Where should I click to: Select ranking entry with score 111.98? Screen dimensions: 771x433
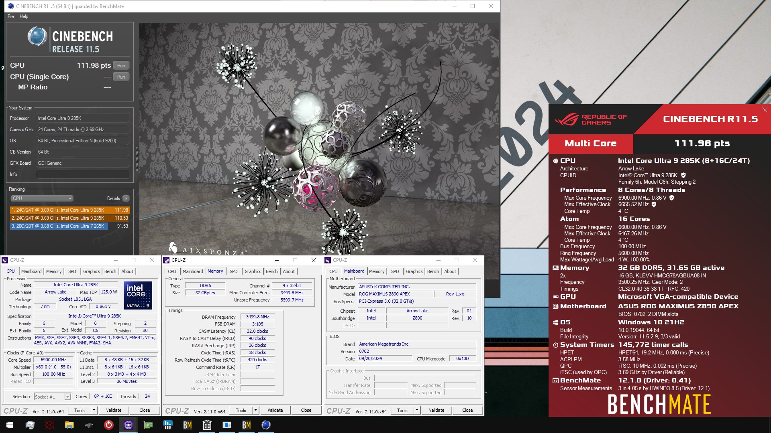tap(70, 210)
